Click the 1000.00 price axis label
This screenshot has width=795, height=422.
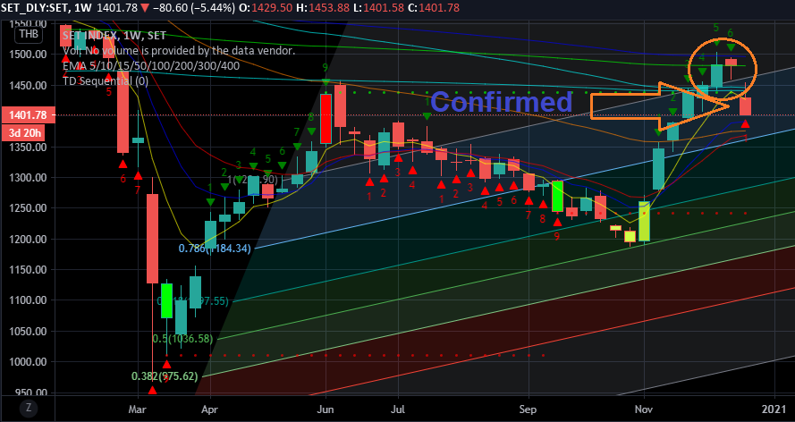[x=26, y=362]
